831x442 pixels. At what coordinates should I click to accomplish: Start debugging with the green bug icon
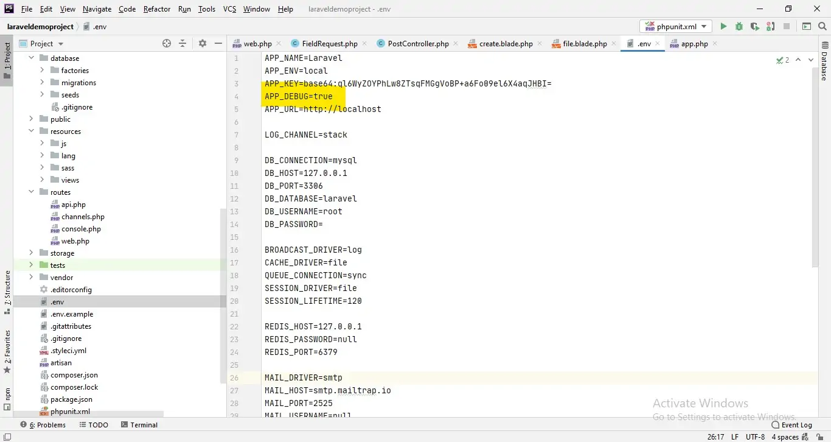739,26
